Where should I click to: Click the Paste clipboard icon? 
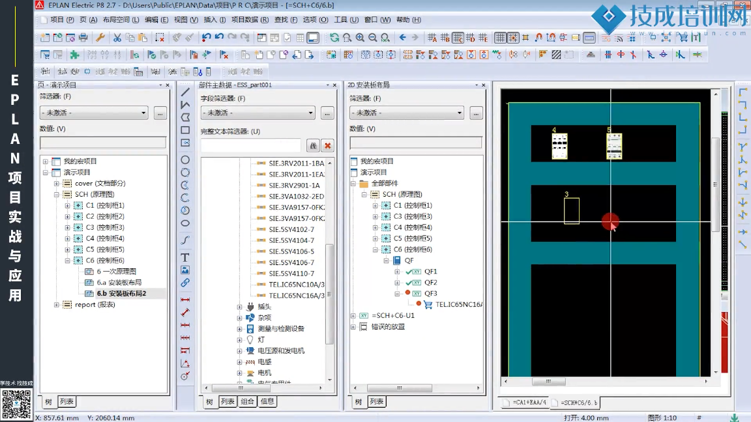click(x=143, y=37)
